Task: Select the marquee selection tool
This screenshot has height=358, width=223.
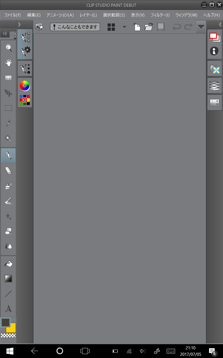Action: point(8,108)
